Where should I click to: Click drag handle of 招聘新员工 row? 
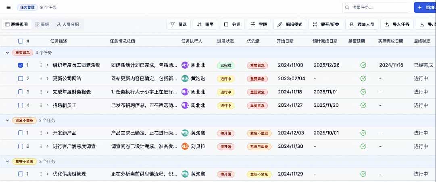pos(41,105)
